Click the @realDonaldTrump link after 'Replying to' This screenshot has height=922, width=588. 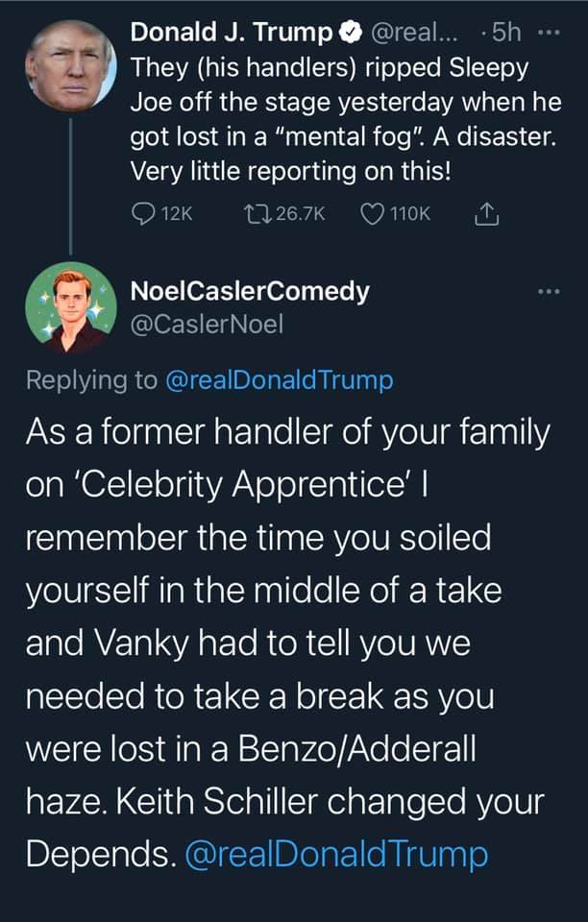(280, 380)
